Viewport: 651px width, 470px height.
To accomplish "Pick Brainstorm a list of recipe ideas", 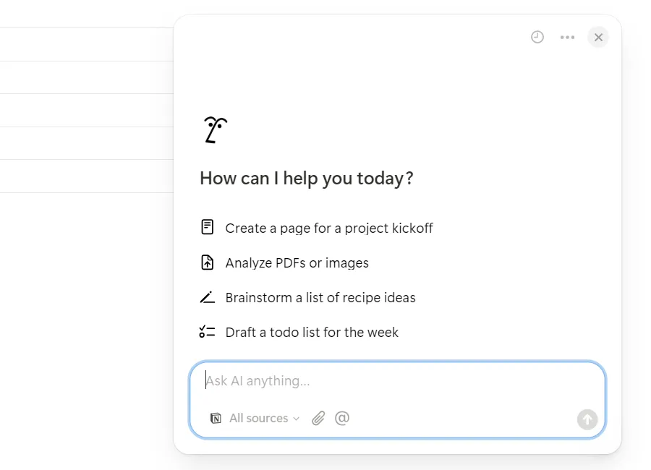I will coord(321,297).
